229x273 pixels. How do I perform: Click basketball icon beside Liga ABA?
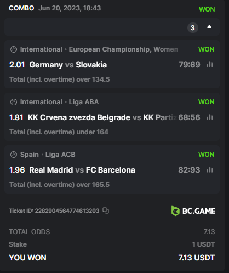tap(14, 102)
